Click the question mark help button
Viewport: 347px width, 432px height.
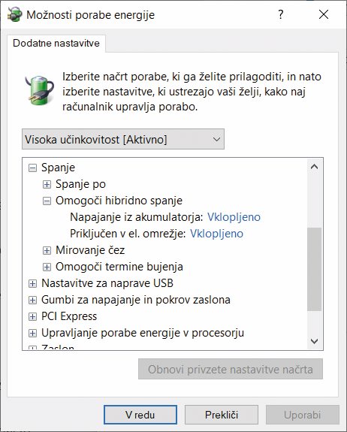click(x=280, y=14)
